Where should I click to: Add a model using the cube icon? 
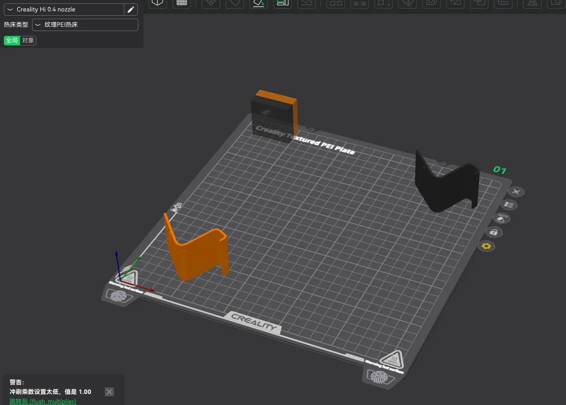pyautogui.click(x=157, y=3)
